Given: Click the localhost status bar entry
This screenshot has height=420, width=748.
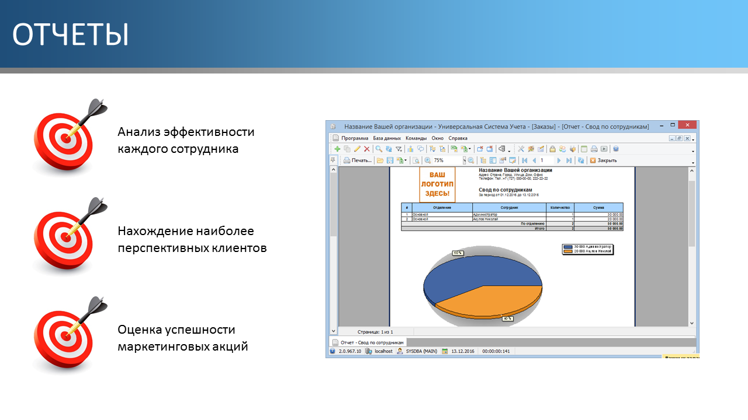Looking at the screenshot, I should pos(383,351).
